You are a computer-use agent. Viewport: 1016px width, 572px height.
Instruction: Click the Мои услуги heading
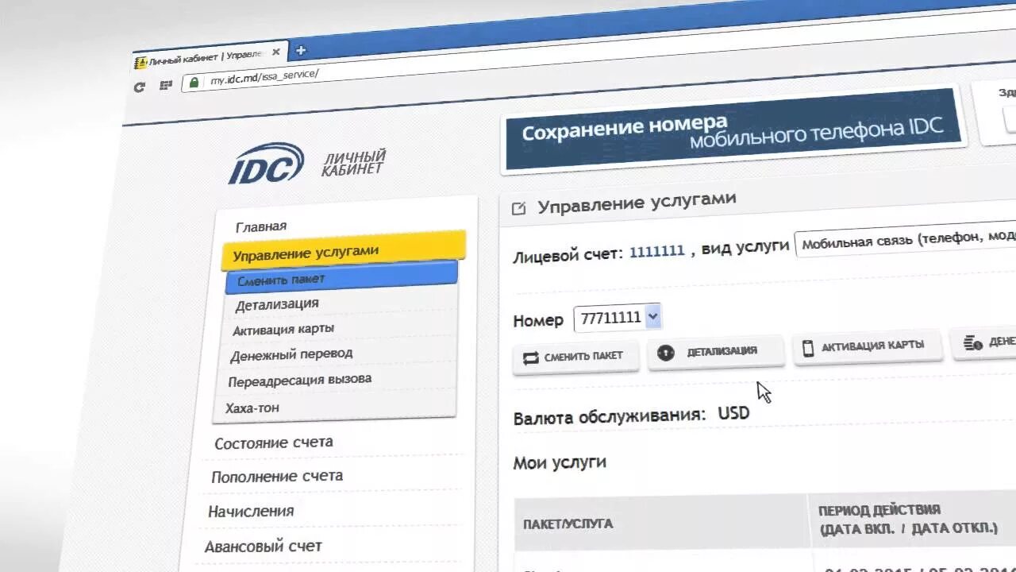coord(560,462)
